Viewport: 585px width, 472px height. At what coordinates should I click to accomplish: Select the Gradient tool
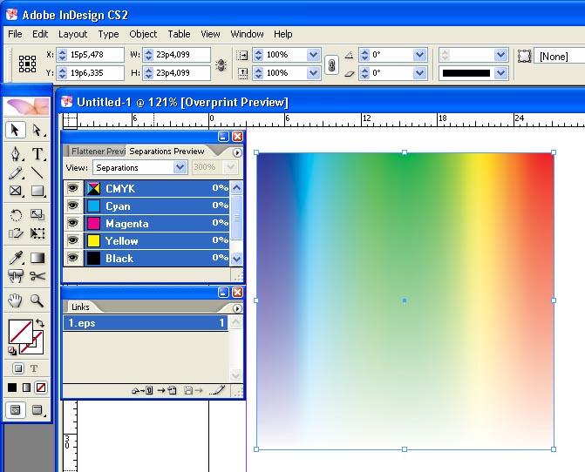pos(37,258)
